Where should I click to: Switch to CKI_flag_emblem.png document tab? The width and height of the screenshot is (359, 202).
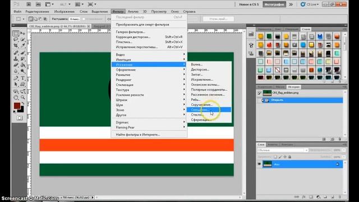pyautogui.click(x=59, y=26)
